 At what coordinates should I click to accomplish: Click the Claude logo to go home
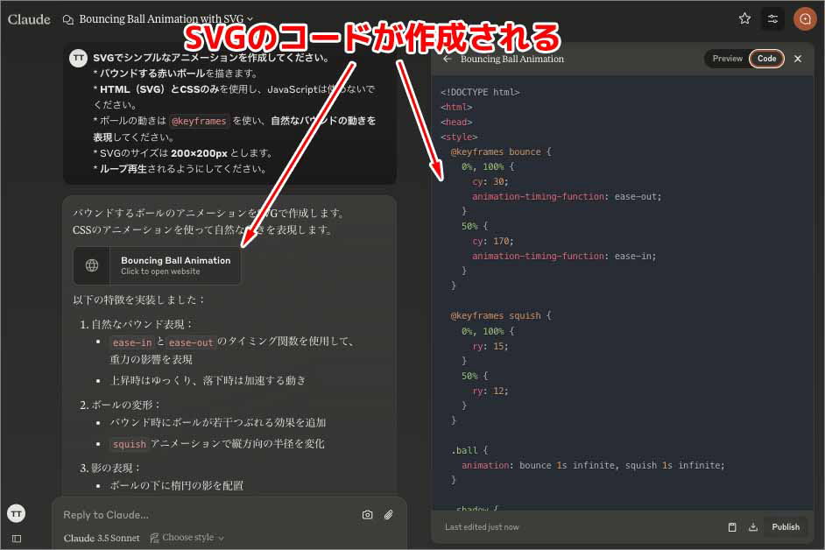pos(29,18)
